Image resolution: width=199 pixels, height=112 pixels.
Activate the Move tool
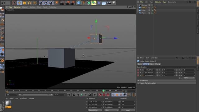(19, 3)
